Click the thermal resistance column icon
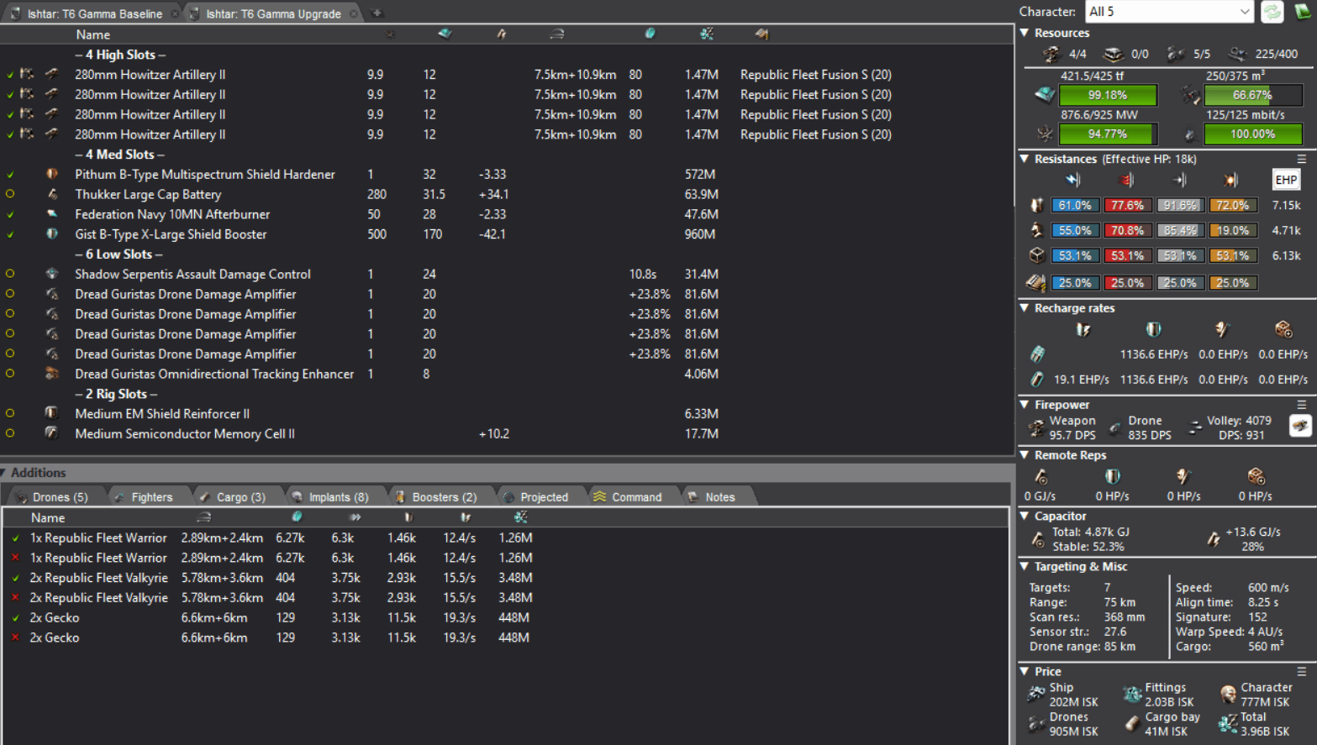 click(x=1126, y=180)
